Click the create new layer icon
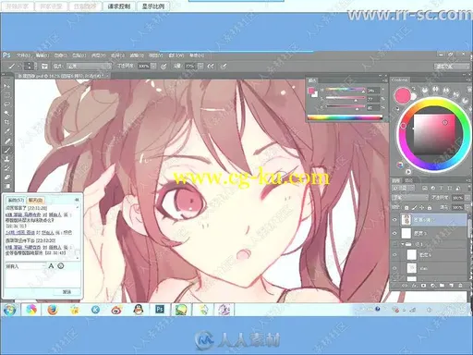The image size is (473, 355). (x=451, y=286)
